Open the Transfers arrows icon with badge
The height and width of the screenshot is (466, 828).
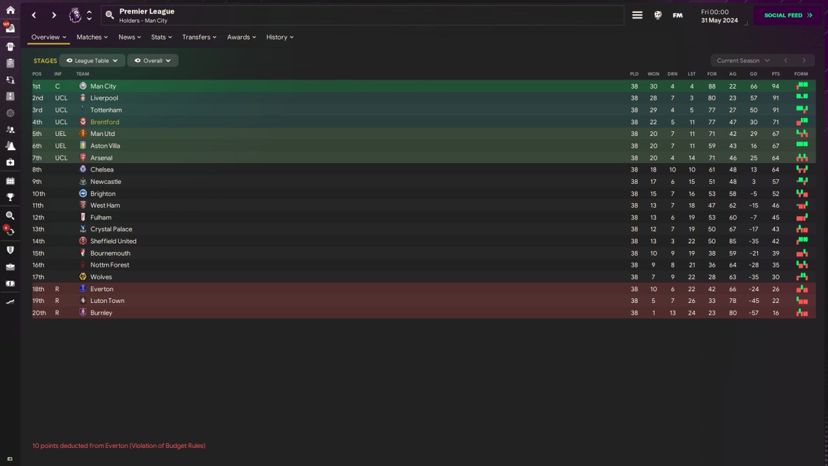[x=10, y=232]
